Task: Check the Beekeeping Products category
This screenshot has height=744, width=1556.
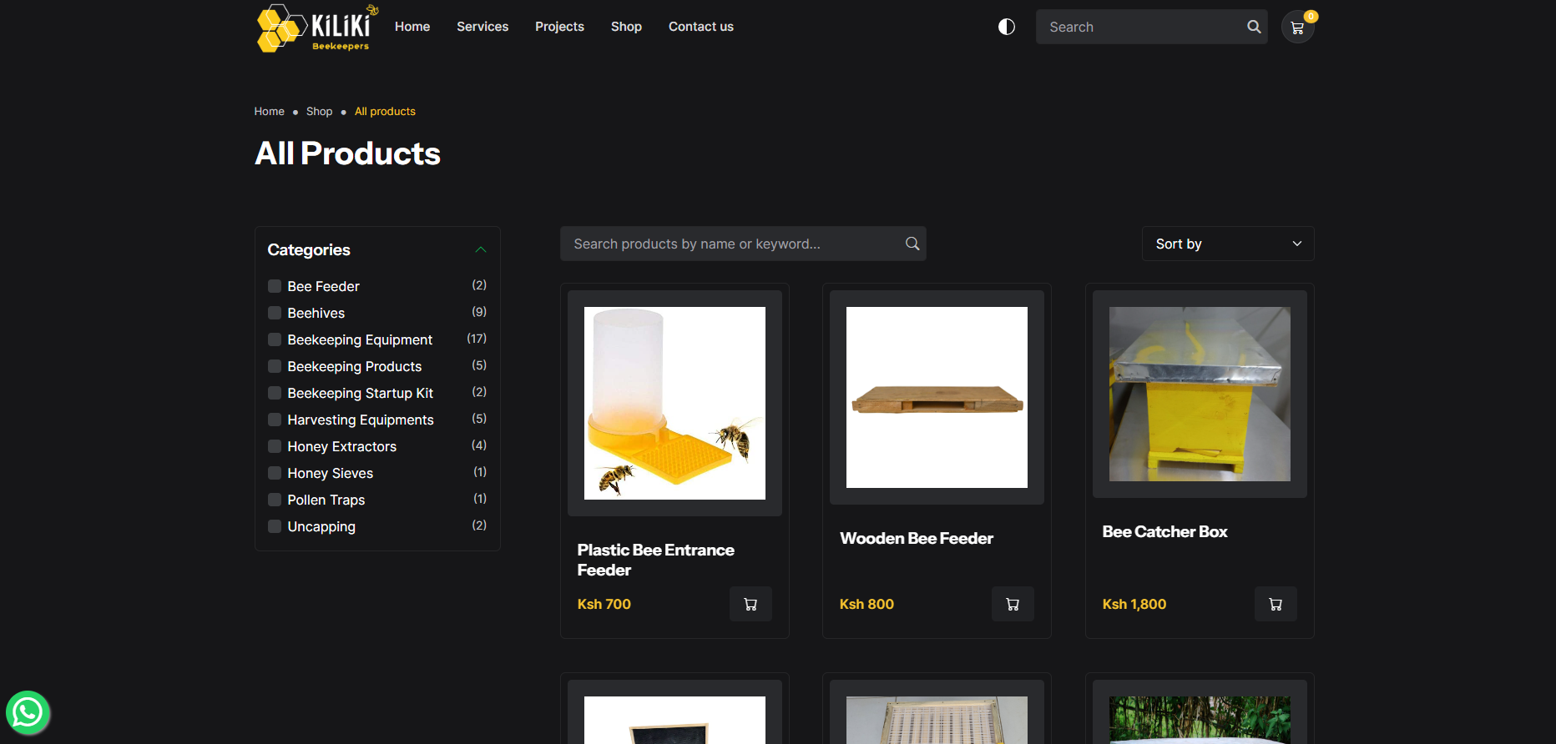Action: pyautogui.click(x=275, y=366)
